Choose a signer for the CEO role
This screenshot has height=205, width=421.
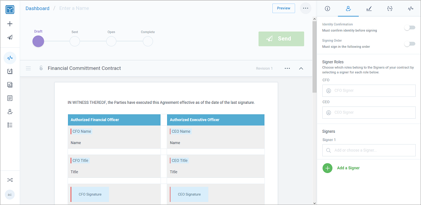pyautogui.click(x=369, y=113)
